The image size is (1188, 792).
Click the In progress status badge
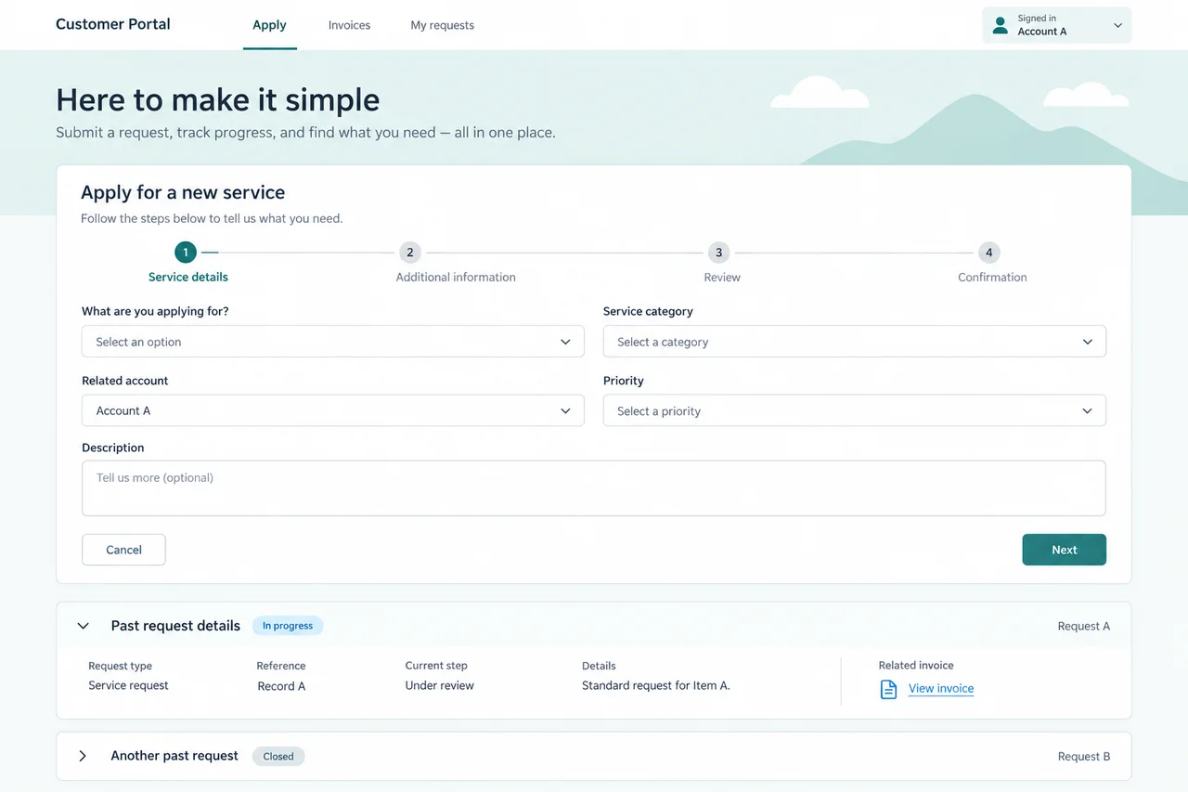(x=288, y=626)
